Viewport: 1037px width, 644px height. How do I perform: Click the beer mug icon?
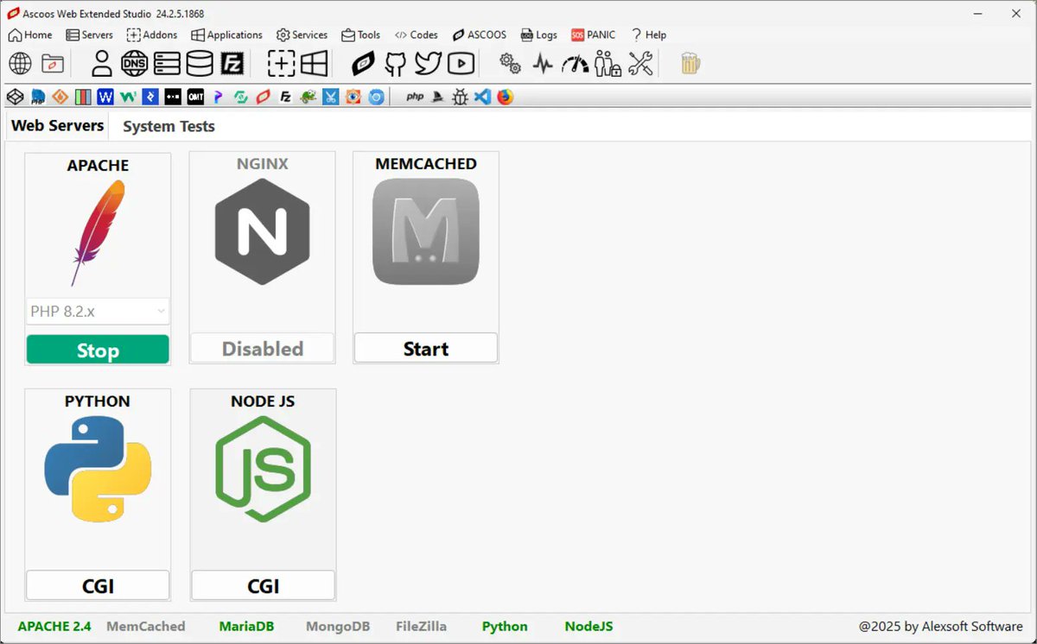tap(690, 63)
